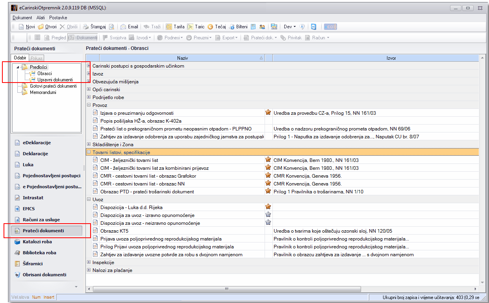Click the Prateći dokumenti sidebar button

(x=47, y=231)
